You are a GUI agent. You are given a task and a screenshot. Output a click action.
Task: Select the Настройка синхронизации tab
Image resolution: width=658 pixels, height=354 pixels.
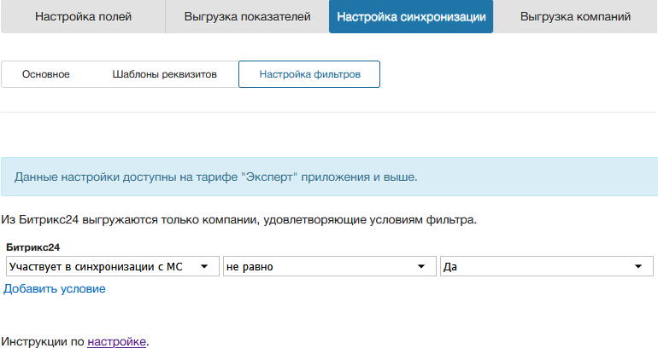coord(411,17)
